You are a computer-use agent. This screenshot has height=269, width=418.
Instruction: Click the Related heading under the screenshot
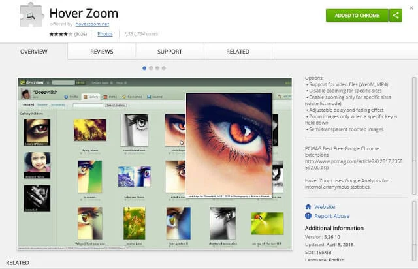pyautogui.click(x=18, y=263)
